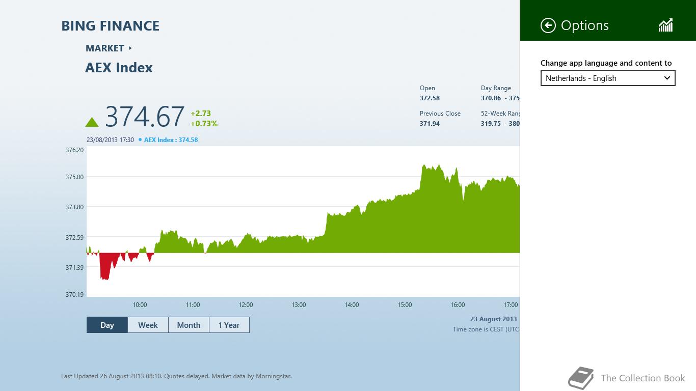Click the Previous Close value 371.94
The height and width of the screenshot is (391, 696).
click(x=430, y=123)
